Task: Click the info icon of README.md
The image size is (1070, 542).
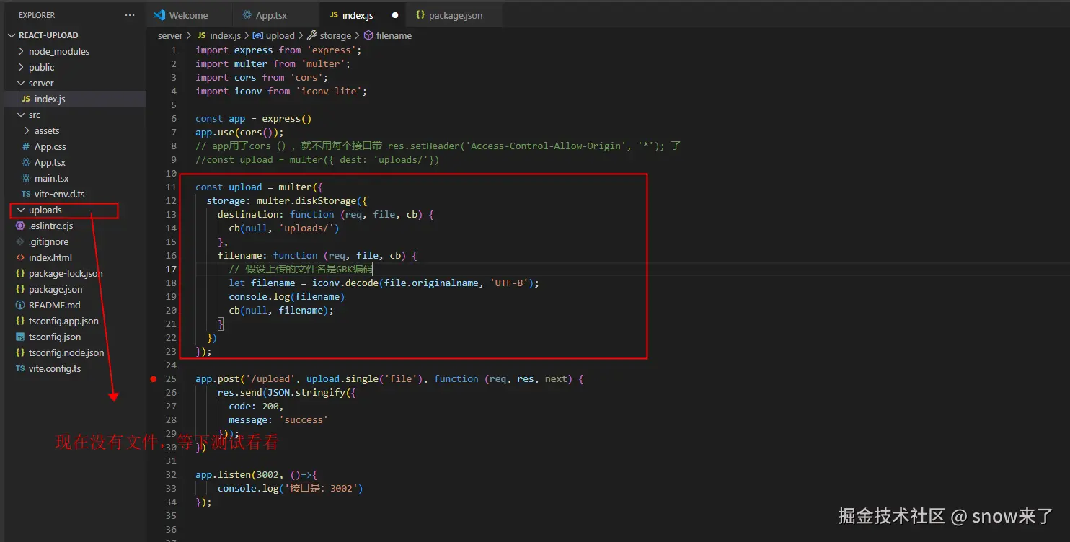Action: [x=20, y=305]
